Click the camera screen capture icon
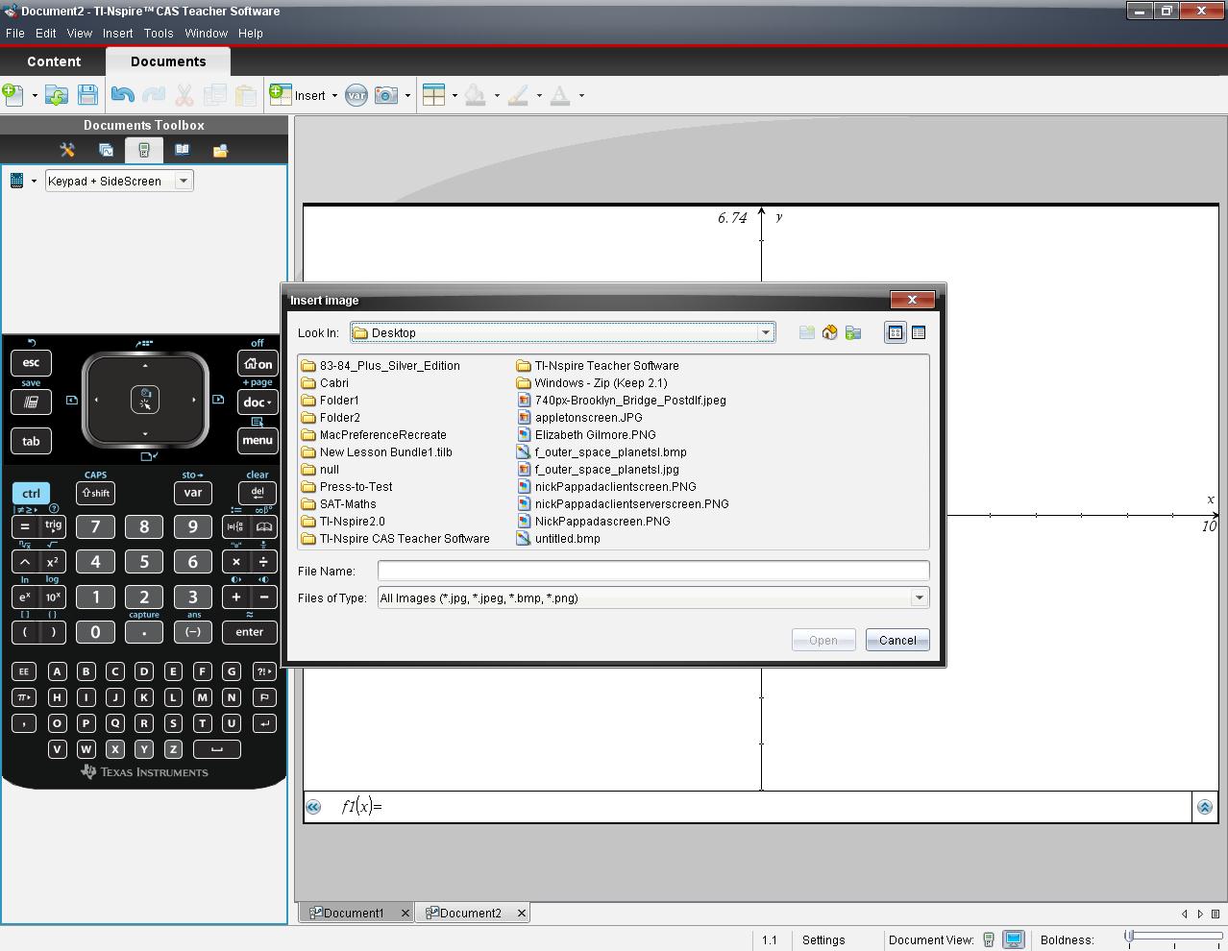 (386, 95)
